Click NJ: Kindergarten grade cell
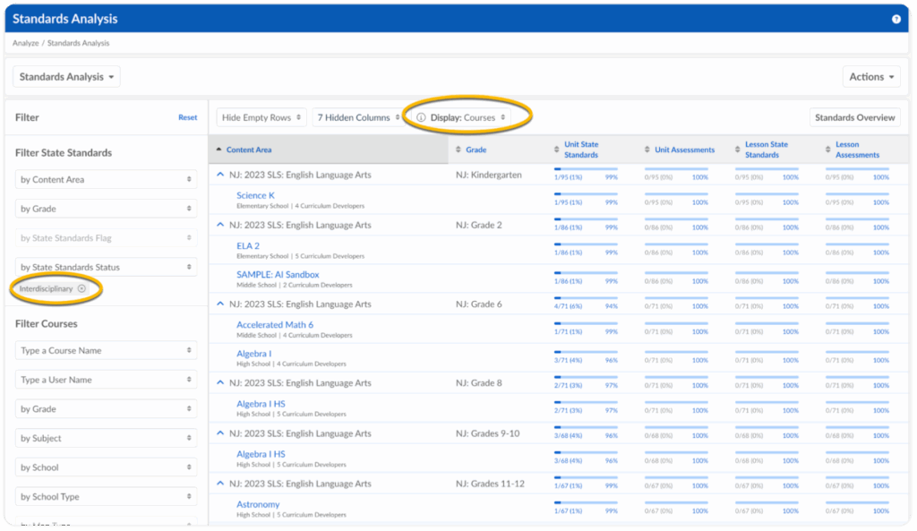This screenshot has width=917, height=531. (489, 175)
